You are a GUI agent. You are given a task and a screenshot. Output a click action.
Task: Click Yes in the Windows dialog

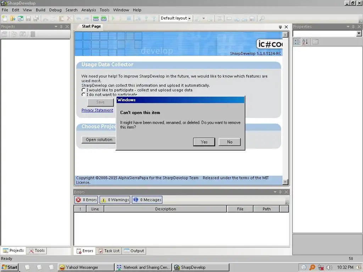pos(204,142)
